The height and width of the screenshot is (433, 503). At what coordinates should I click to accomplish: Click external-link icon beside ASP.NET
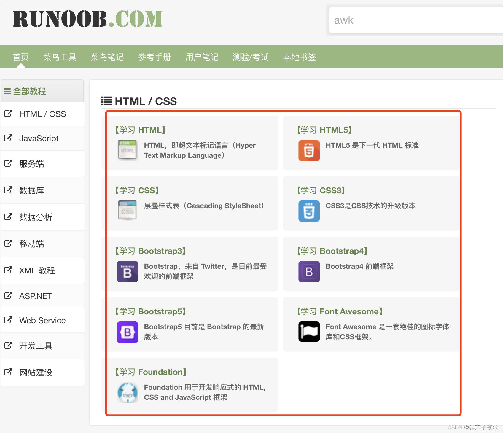[x=8, y=295]
